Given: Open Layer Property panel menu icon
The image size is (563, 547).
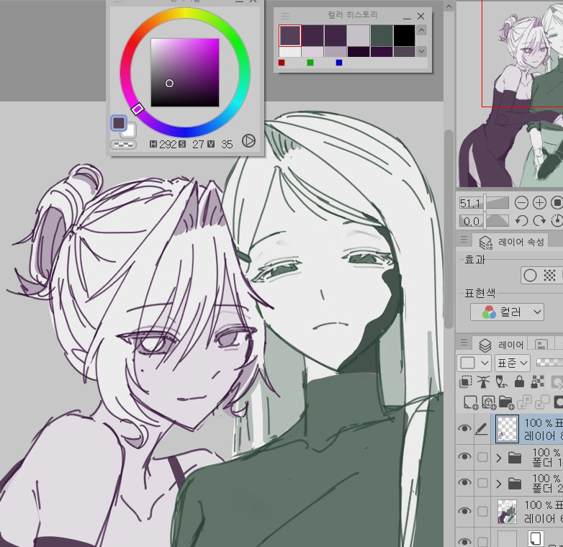Looking at the screenshot, I should (464, 240).
